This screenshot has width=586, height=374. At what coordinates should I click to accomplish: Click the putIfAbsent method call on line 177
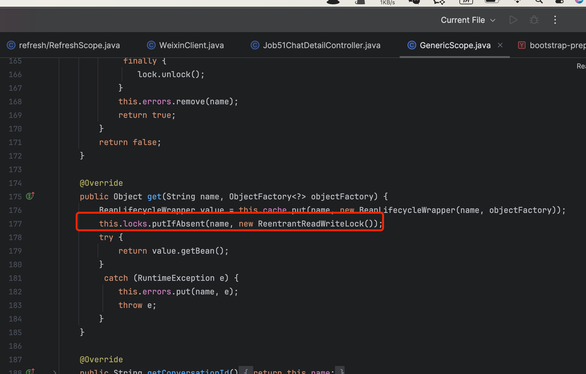[x=178, y=224]
